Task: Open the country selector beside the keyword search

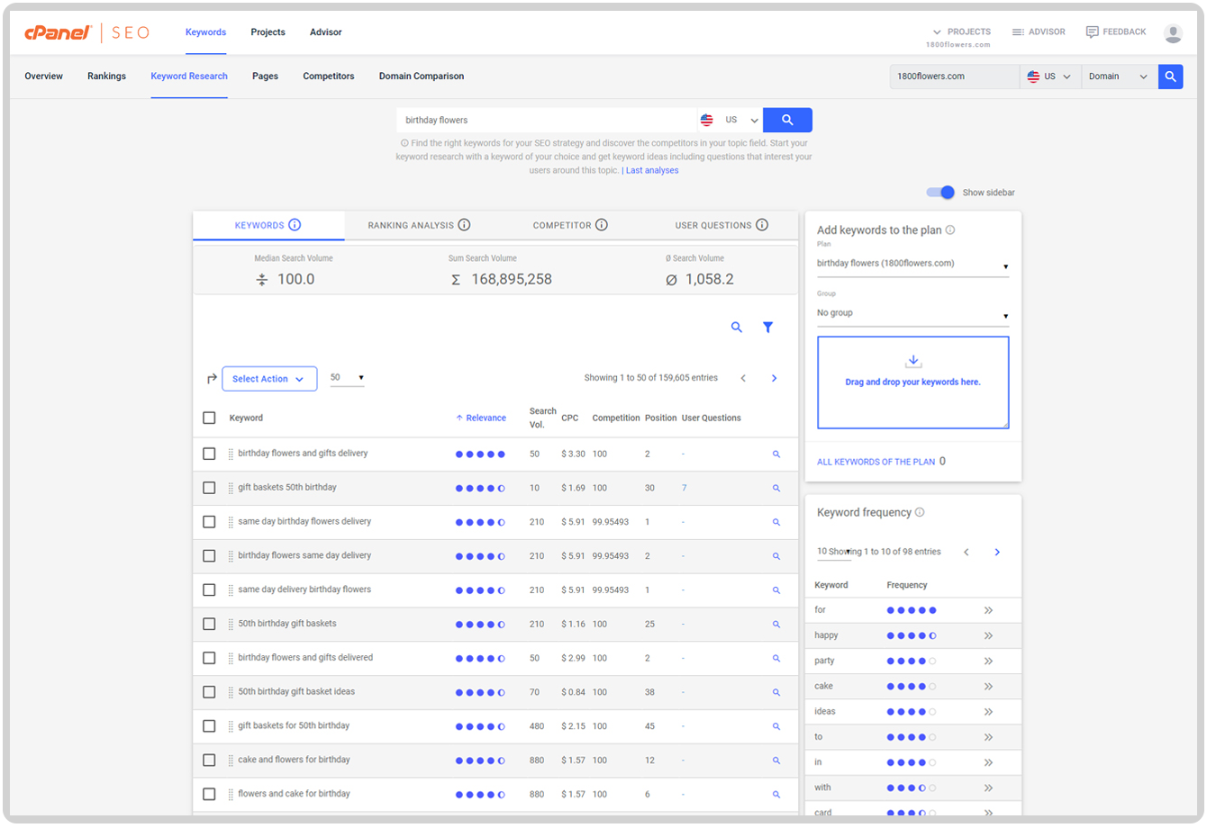Action: [x=730, y=120]
